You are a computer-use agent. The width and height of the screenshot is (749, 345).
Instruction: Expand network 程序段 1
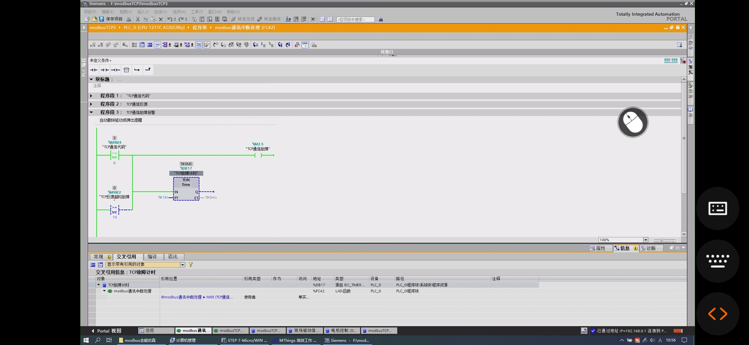[x=91, y=96]
